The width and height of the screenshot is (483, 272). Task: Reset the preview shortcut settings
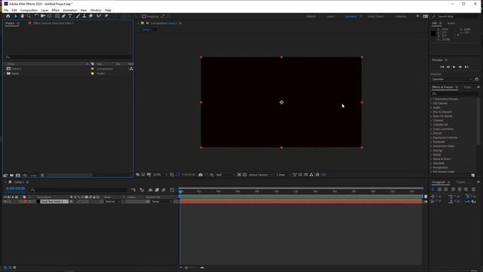point(476,79)
